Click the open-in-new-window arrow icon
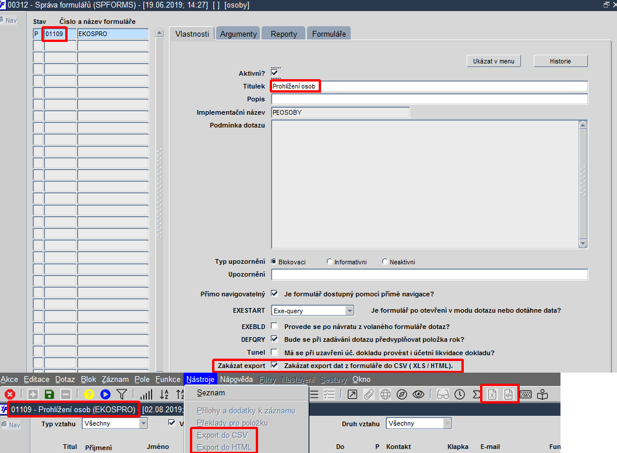The width and height of the screenshot is (617, 453). tap(352, 394)
